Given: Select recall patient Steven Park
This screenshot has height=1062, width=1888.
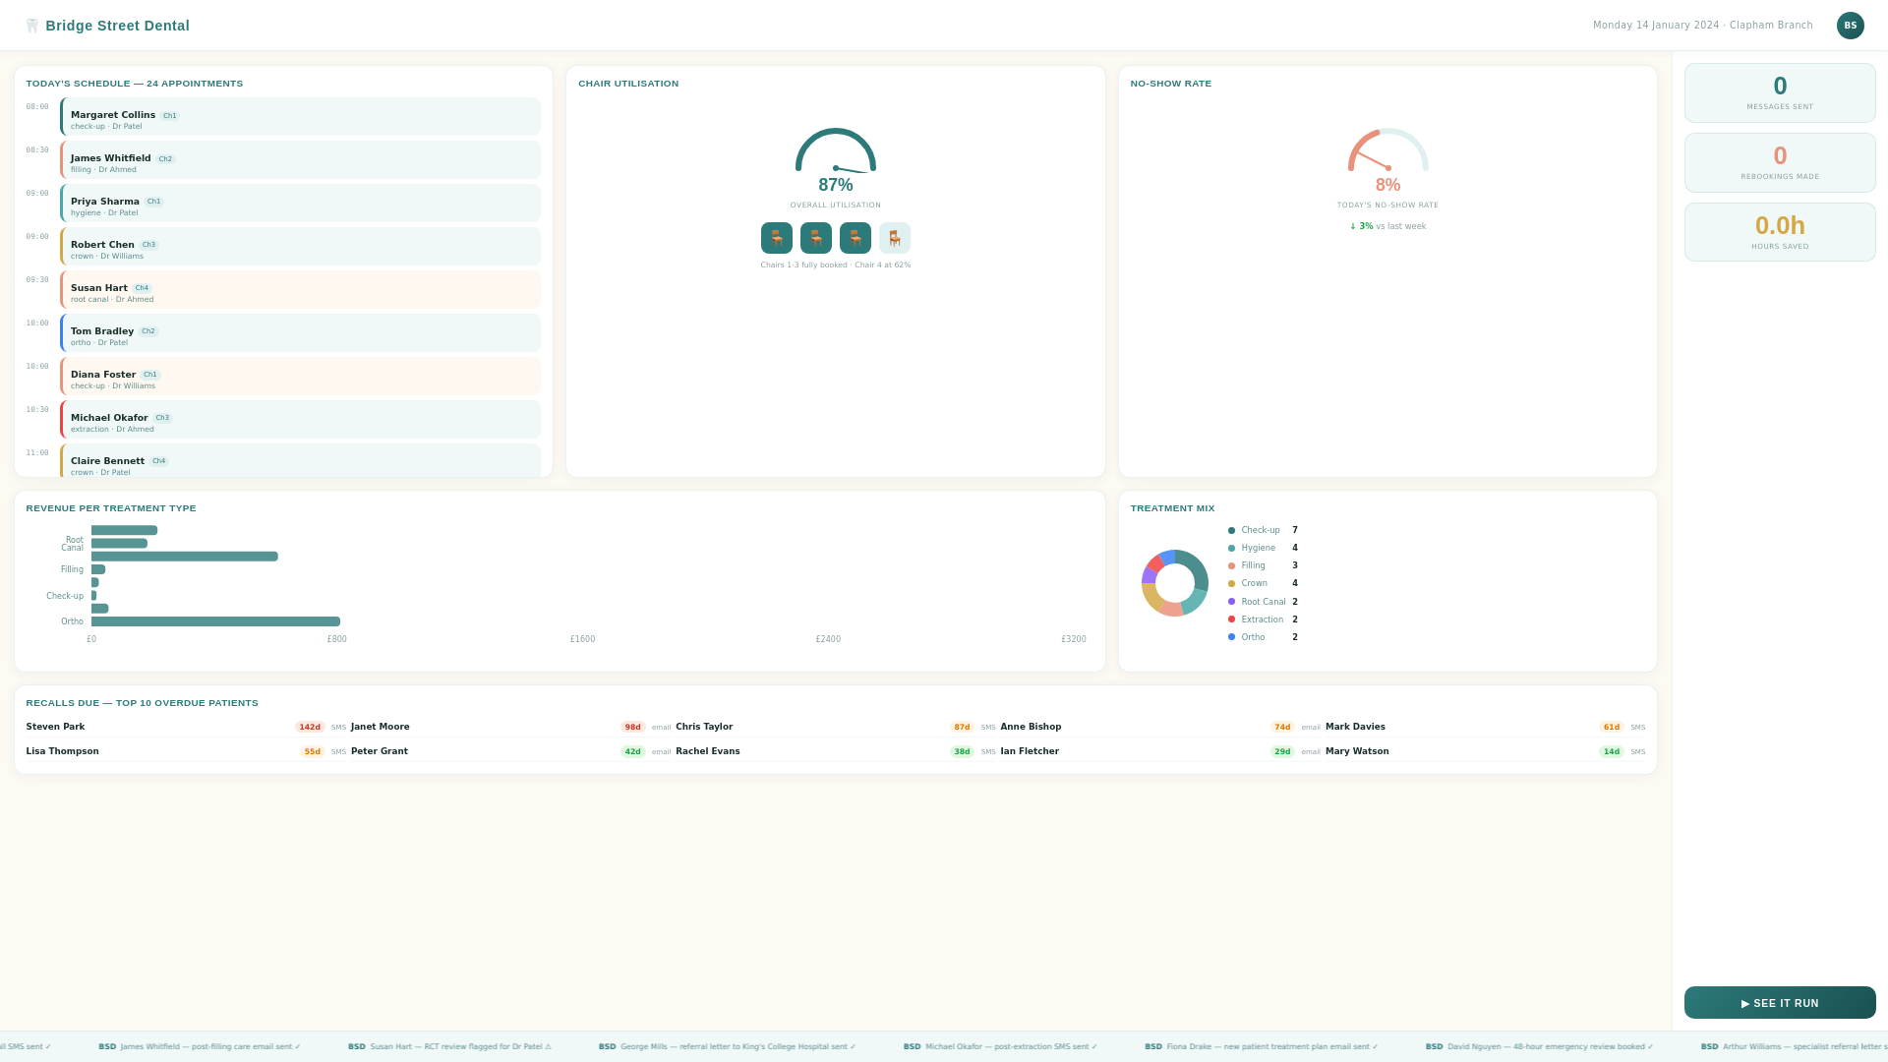Looking at the screenshot, I should coord(55,727).
